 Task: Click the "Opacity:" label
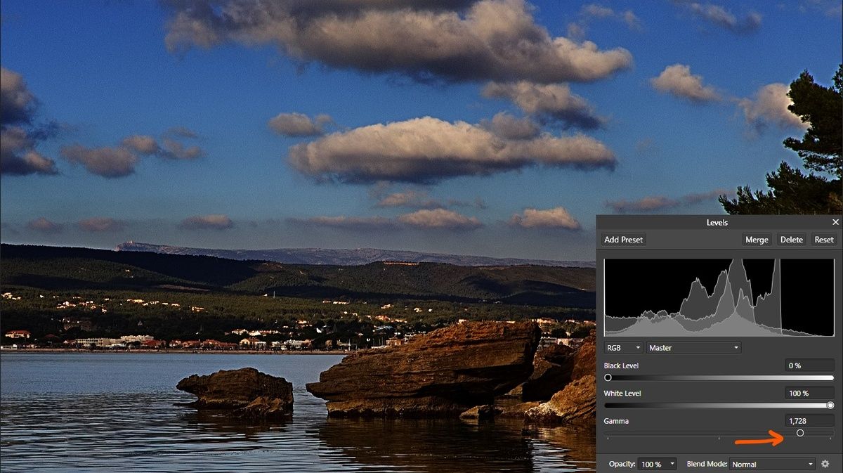point(621,465)
